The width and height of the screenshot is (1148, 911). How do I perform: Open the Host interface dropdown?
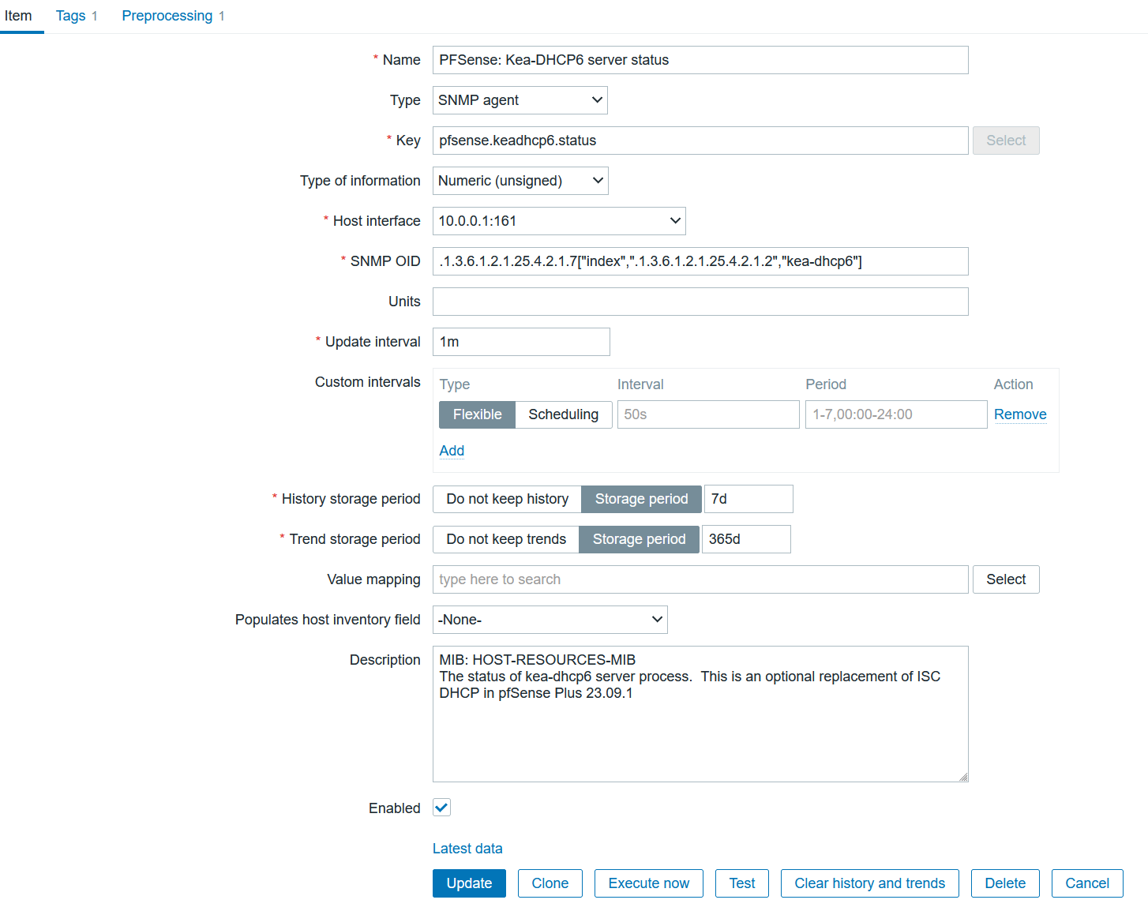coord(558,221)
